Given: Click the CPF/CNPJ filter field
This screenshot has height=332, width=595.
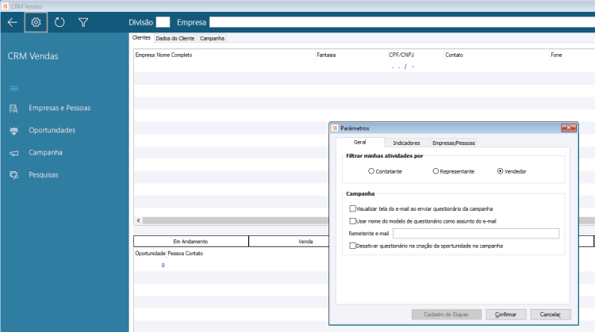Looking at the screenshot, I should tap(416, 67).
